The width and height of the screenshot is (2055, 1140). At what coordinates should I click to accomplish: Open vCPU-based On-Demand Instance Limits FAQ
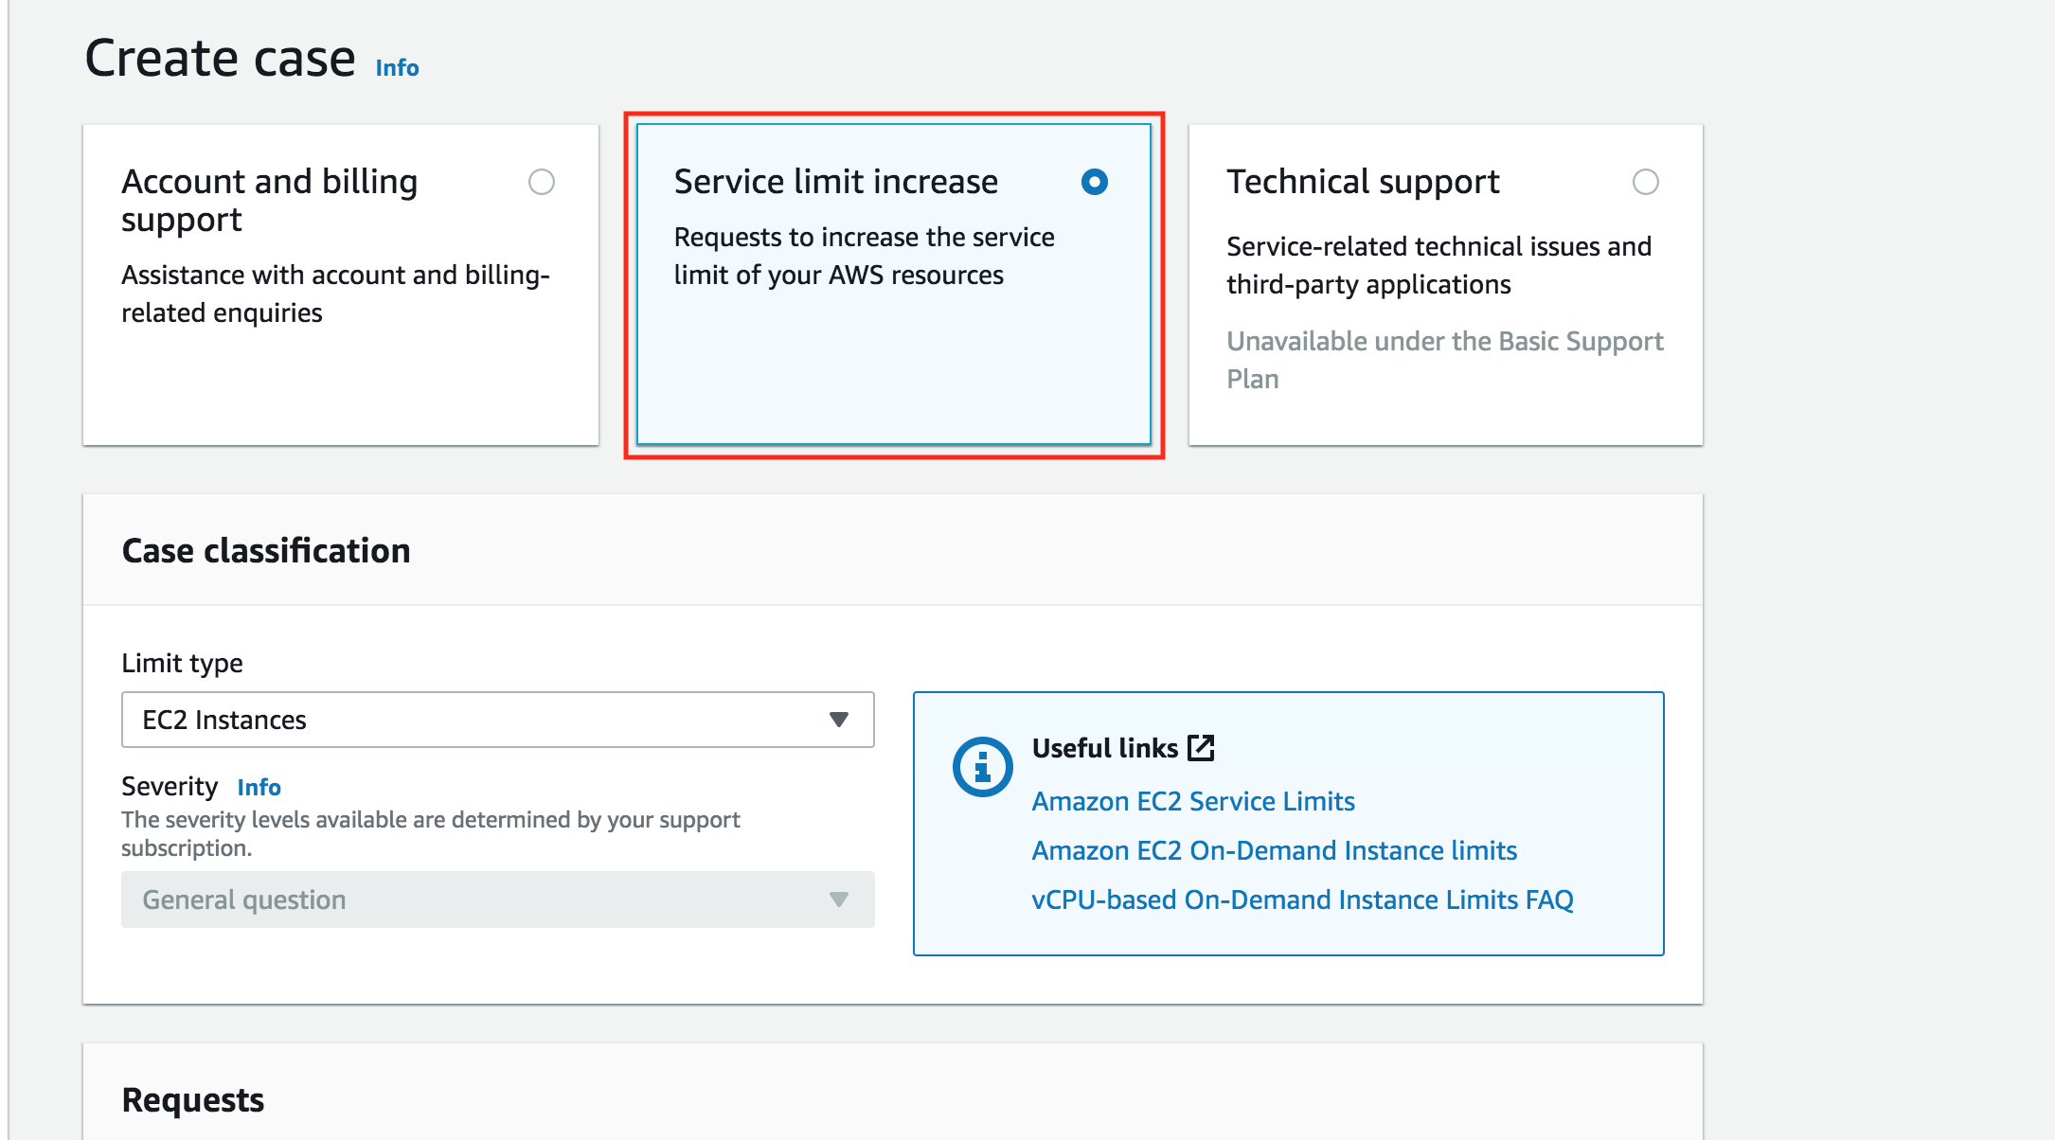click(1302, 900)
